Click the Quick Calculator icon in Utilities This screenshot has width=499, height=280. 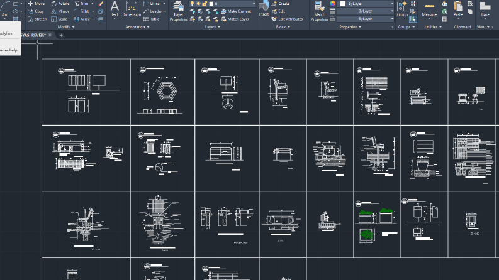(444, 19)
